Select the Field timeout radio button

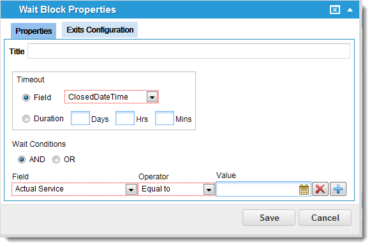(26, 98)
